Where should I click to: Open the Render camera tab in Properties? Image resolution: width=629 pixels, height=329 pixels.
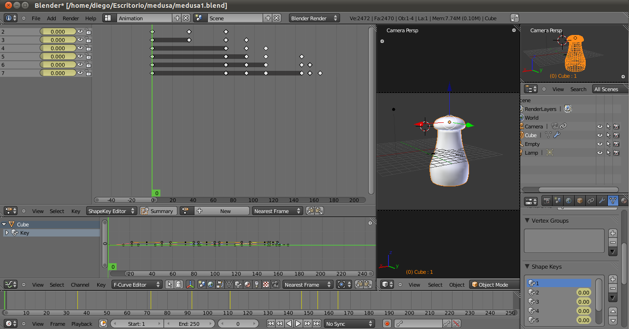click(x=547, y=201)
